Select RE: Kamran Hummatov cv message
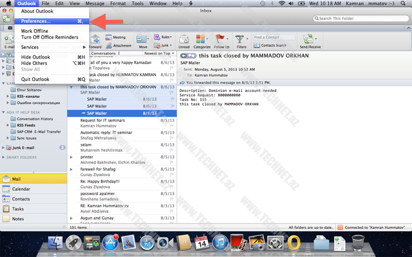Image resolution: width=412 pixels, height=257 pixels. (x=122, y=209)
